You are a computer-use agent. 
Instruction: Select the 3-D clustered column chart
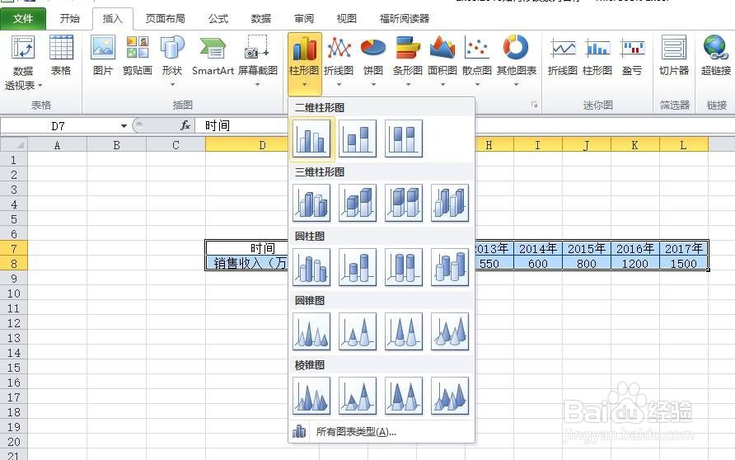311,203
